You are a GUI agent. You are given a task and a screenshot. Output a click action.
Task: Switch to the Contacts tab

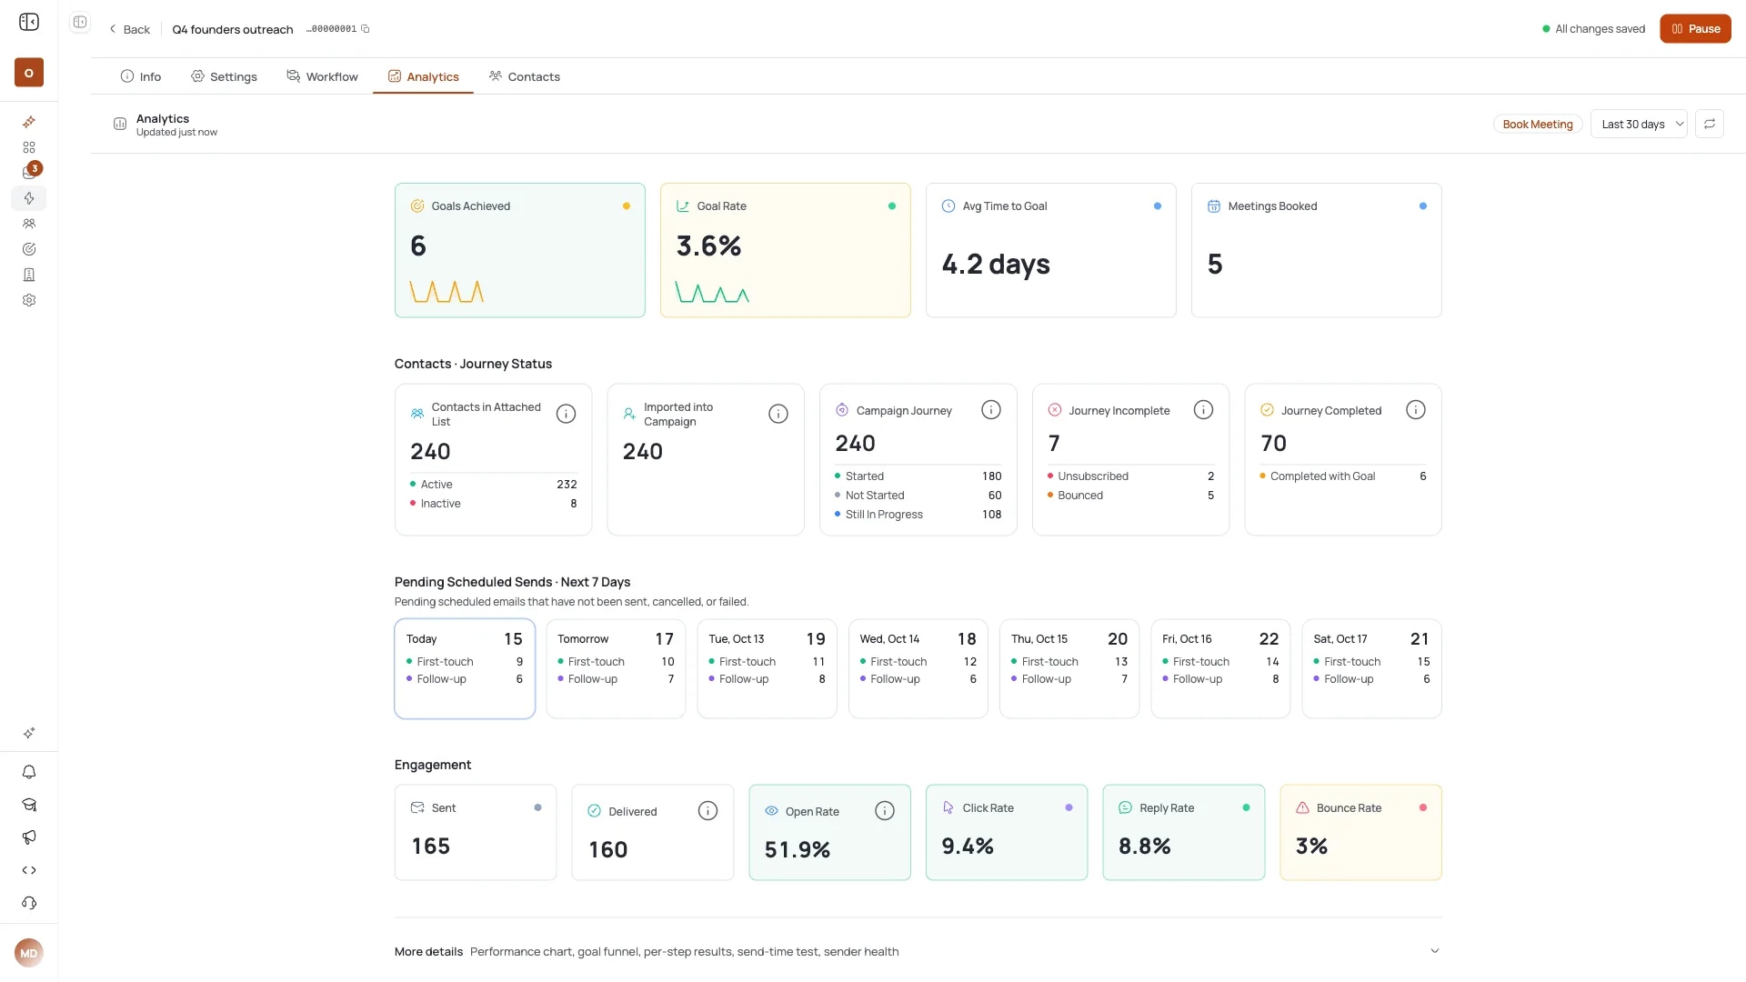click(x=525, y=76)
